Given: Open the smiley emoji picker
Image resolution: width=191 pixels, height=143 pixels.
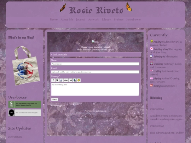Looking at the screenshot, I should point(79,80).
